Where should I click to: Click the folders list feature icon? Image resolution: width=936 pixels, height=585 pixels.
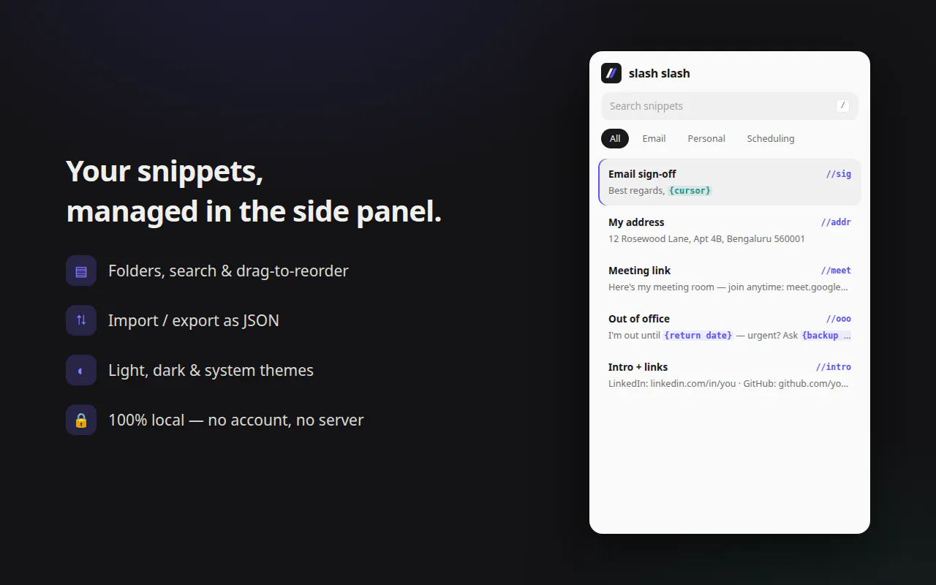pos(81,271)
